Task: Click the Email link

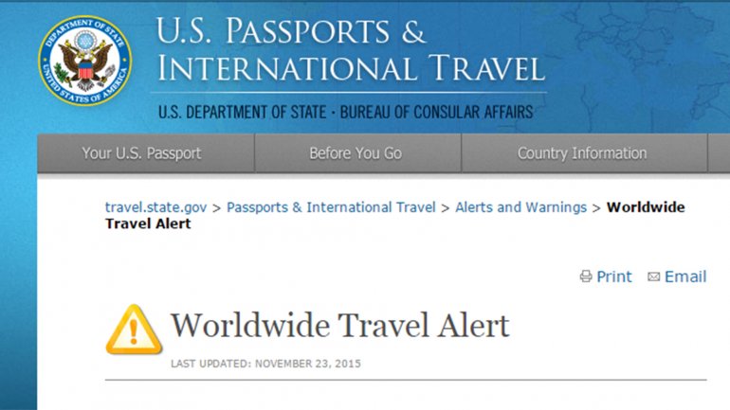Action: (685, 276)
